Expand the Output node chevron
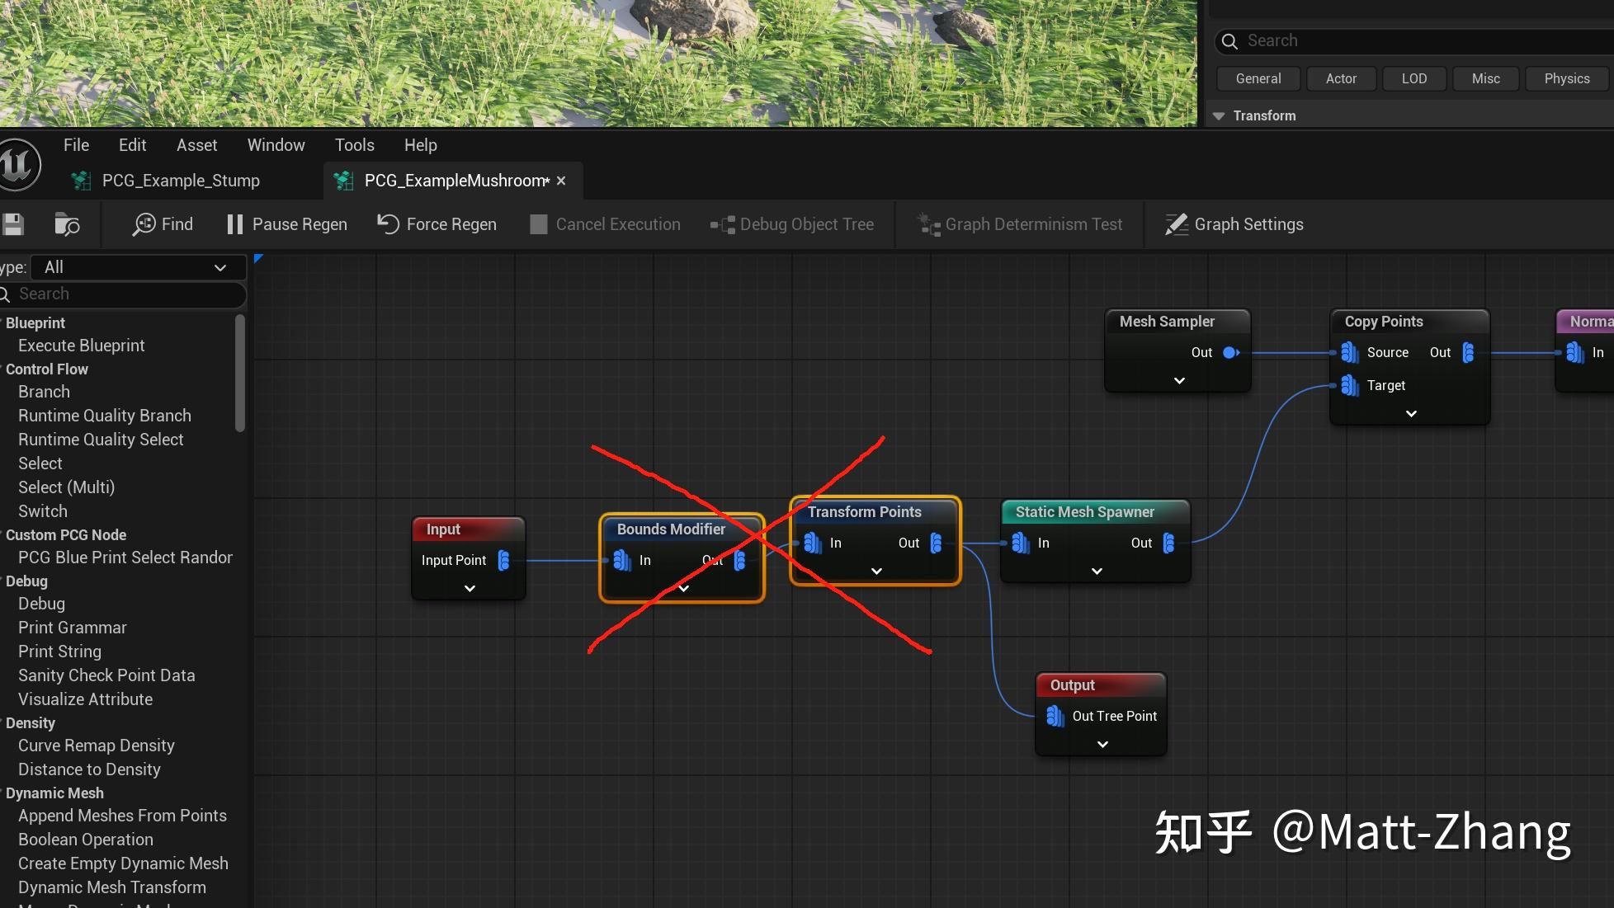Viewport: 1614px width, 908px height. click(x=1102, y=744)
